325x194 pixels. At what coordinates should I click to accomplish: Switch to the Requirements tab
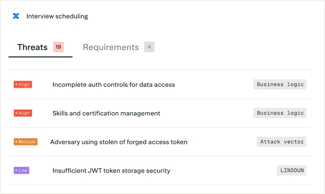[x=110, y=47]
